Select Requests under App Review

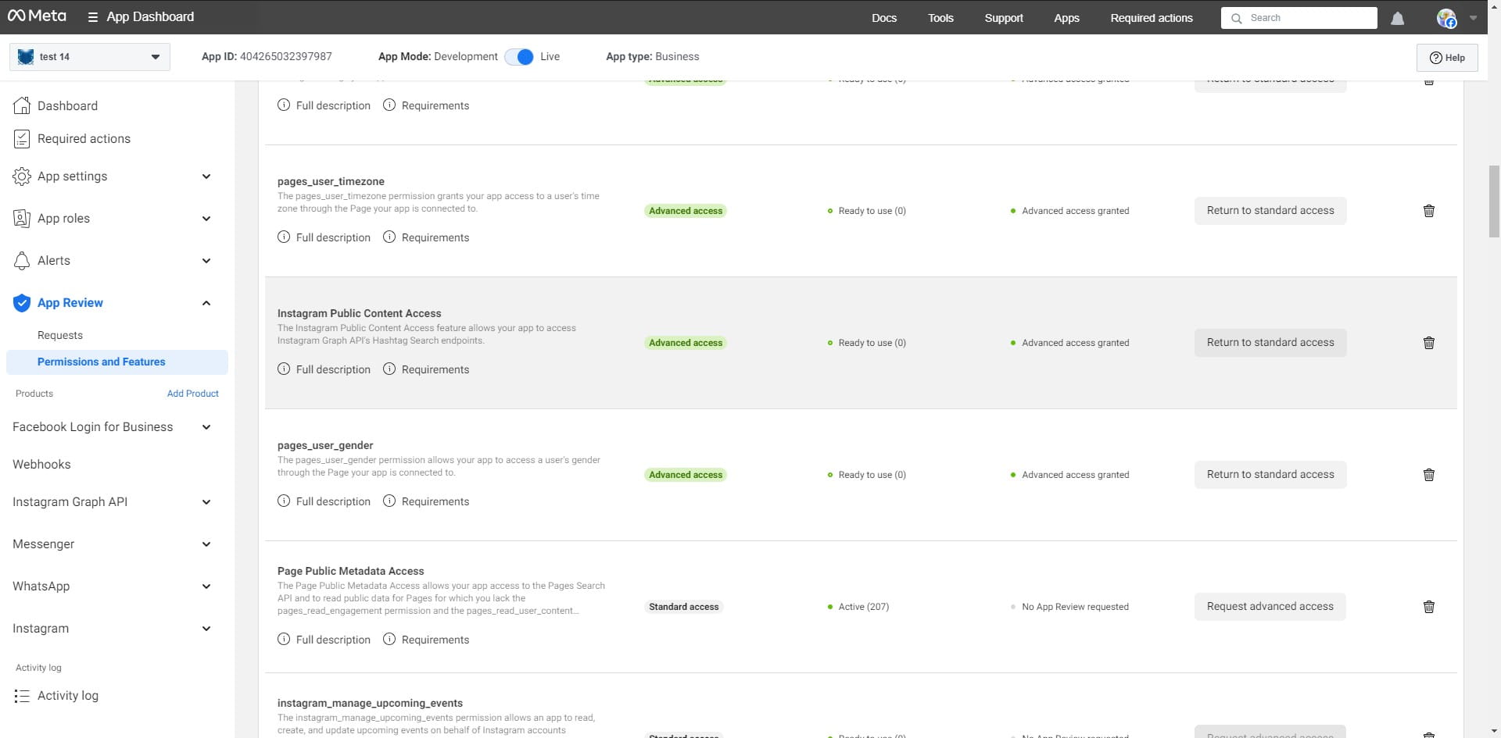click(60, 335)
